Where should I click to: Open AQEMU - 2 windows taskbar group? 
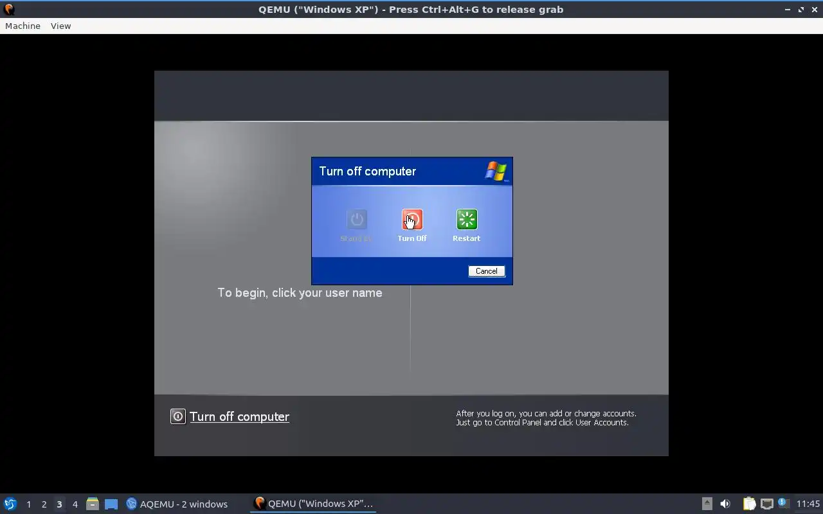pos(177,504)
